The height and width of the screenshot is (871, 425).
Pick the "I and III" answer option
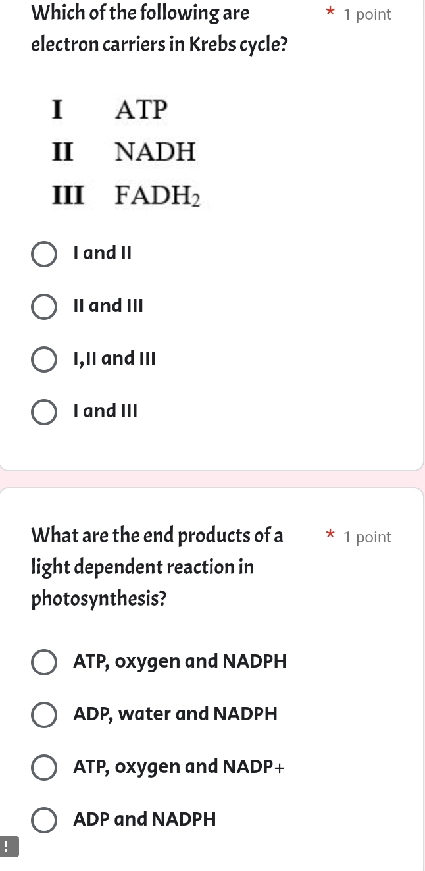(x=44, y=412)
